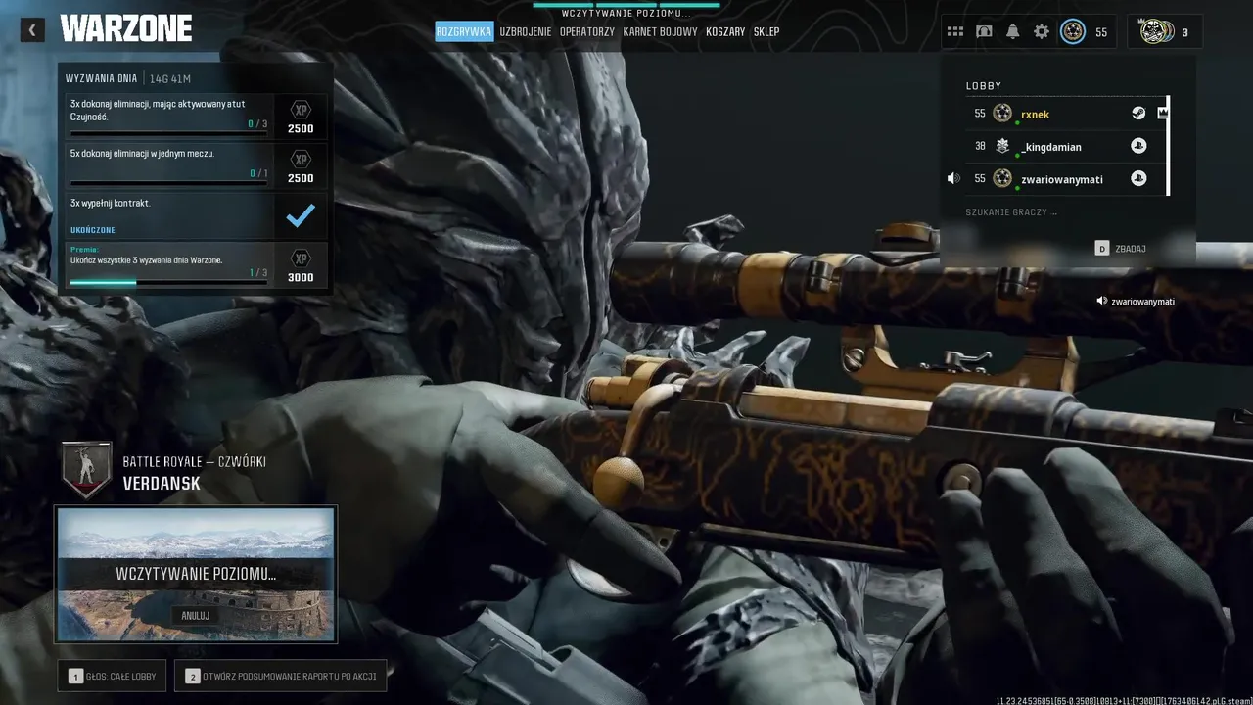
Task: Click the speaker icon beside zwariowanymati lobby row
Action: 953,178
